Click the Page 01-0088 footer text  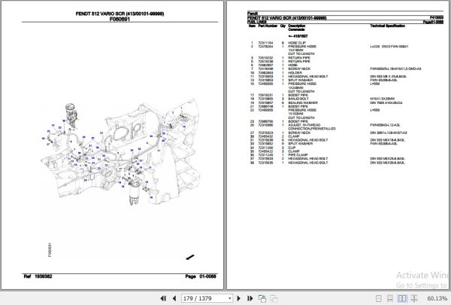pyautogui.click(x=201, y=276)
